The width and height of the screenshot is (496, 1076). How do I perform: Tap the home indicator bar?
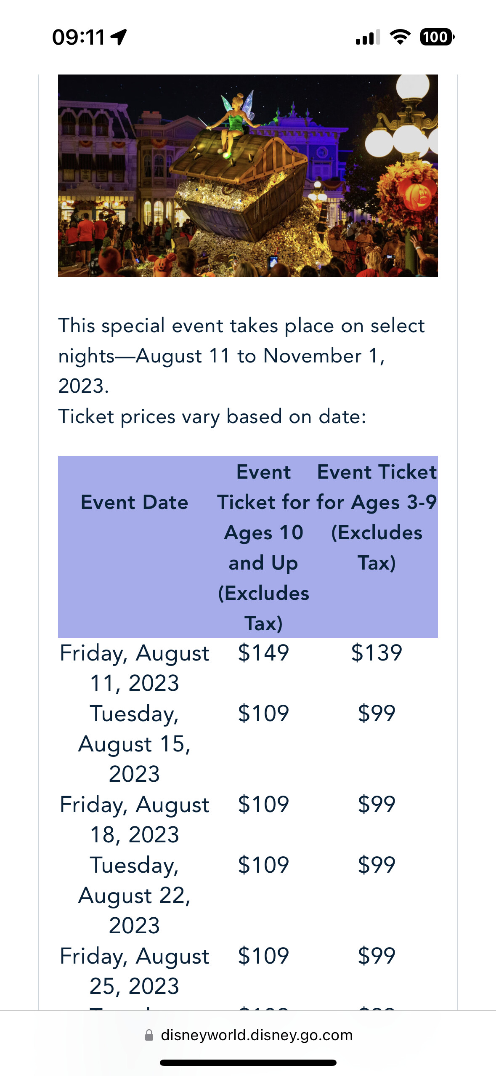(248, 1063)
